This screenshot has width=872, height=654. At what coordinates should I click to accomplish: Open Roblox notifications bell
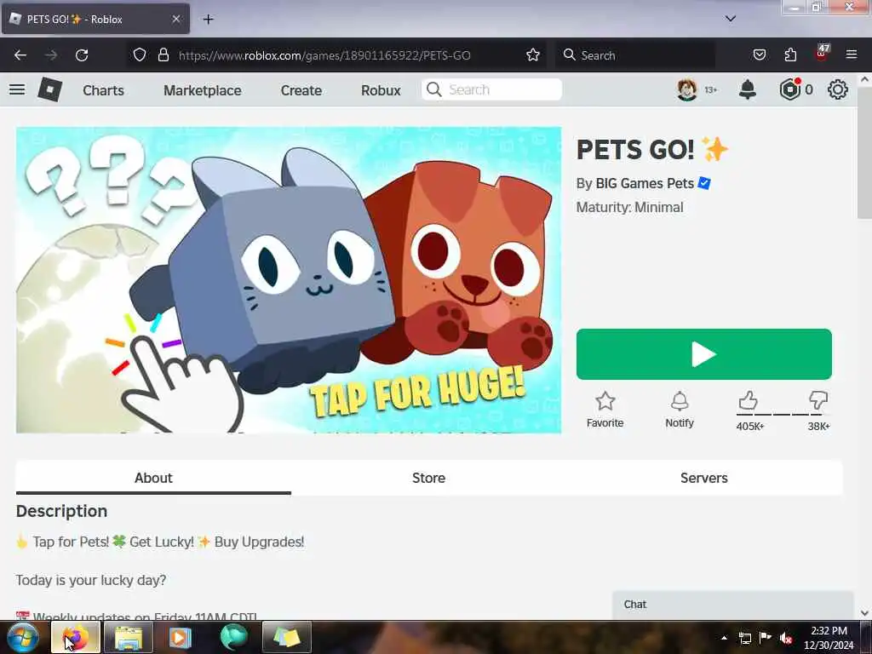tap(748, 89)
